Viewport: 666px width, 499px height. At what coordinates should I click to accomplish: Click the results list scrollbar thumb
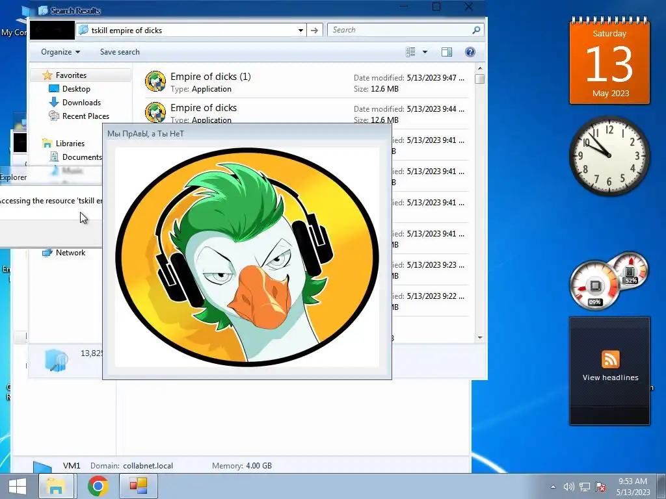pos(480,79)
